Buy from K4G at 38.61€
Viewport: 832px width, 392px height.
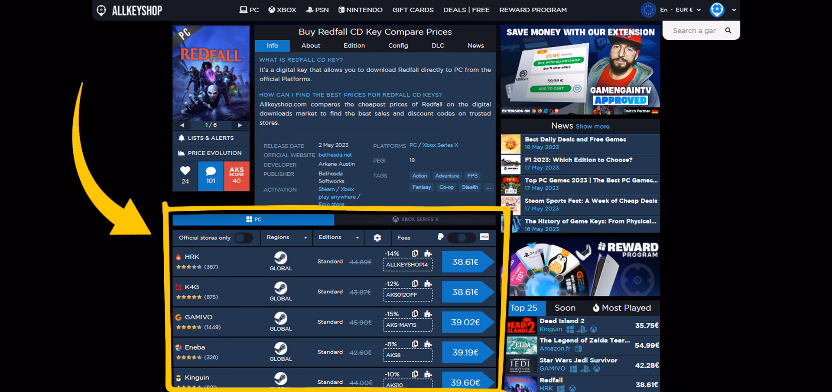(x=468, y=292)
